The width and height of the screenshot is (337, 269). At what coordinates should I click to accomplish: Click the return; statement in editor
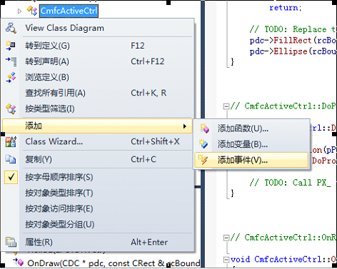286,8
